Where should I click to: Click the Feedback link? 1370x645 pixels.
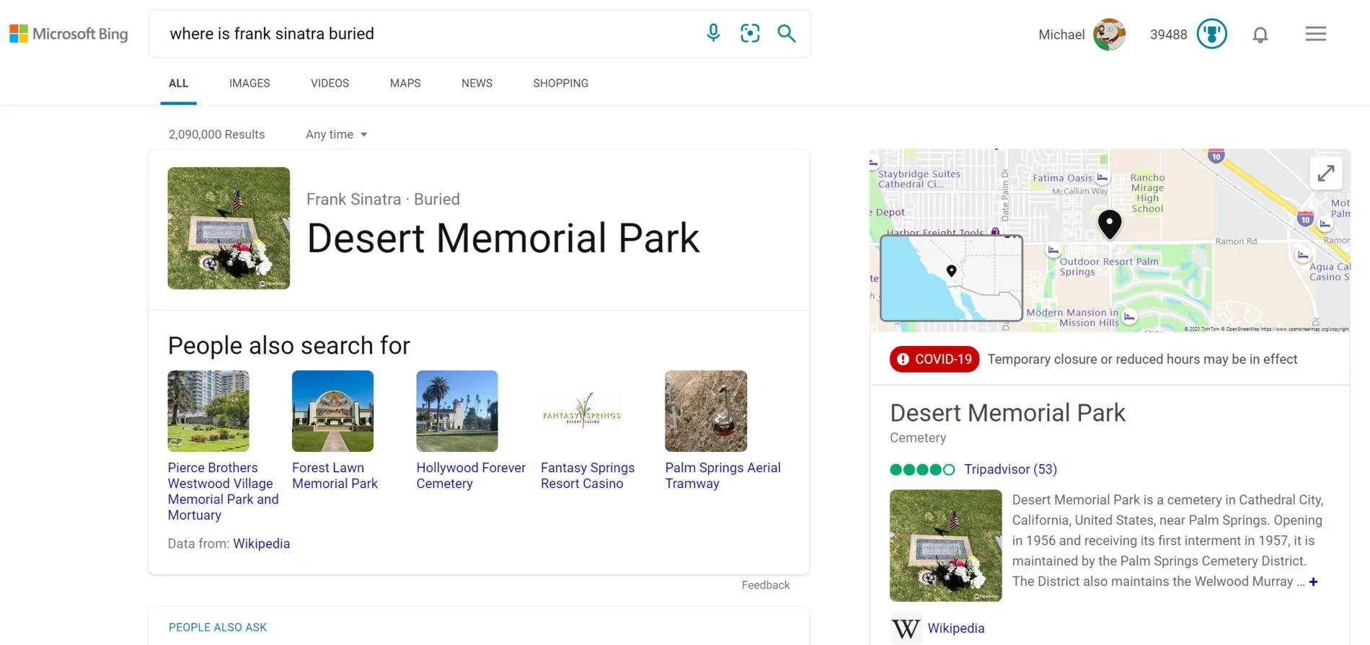pos(765,585)
